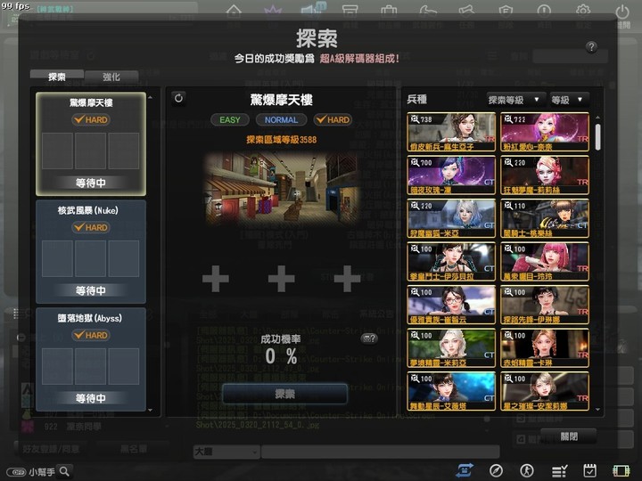Select EASY difficulty
This screenshot has height=481, width=642.
point(230,120)
